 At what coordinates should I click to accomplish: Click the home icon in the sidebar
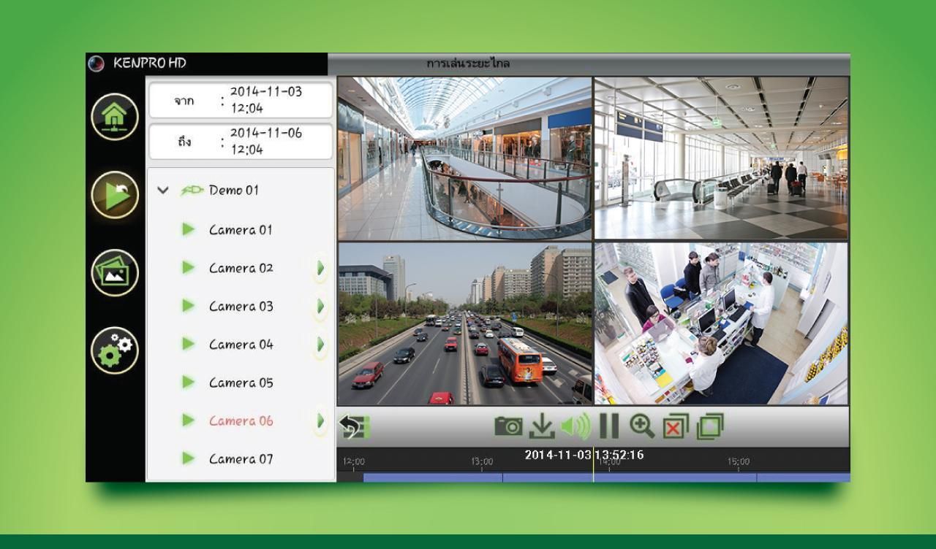point(115,117)
